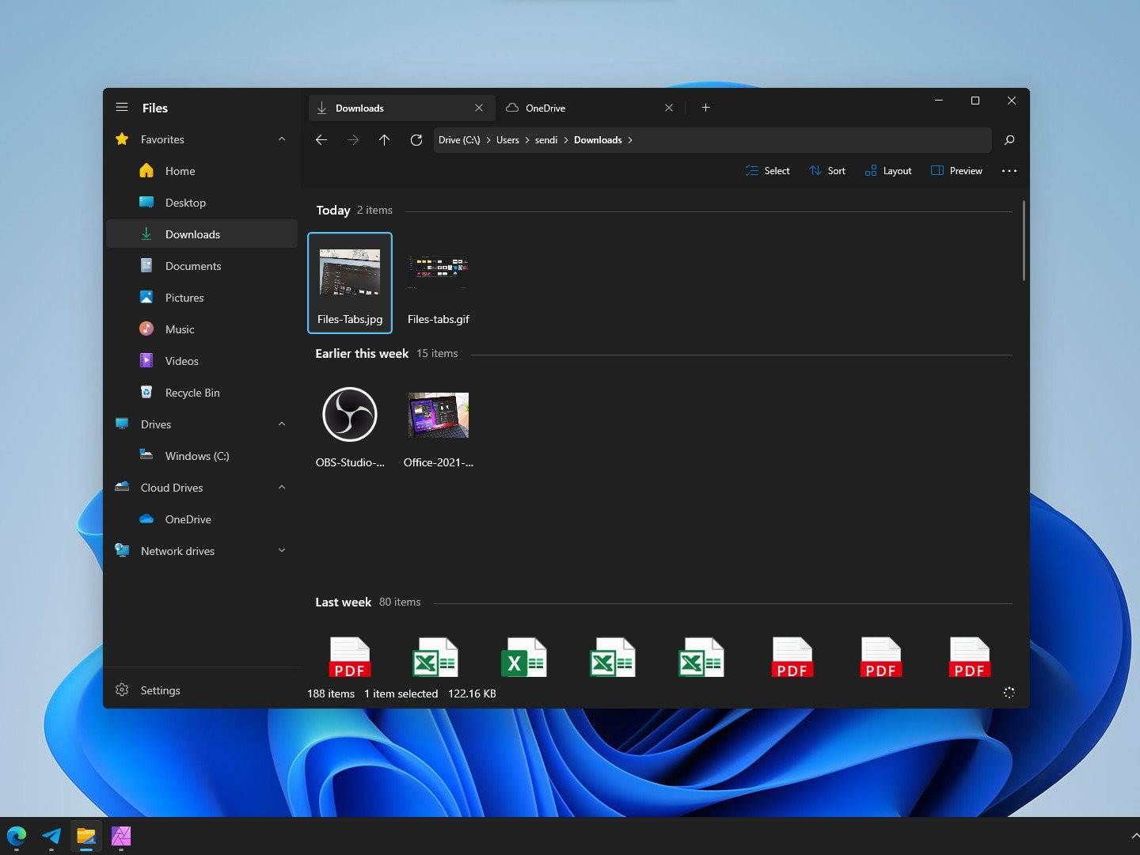Open Home in the sidebar

[x=202, y=171]
